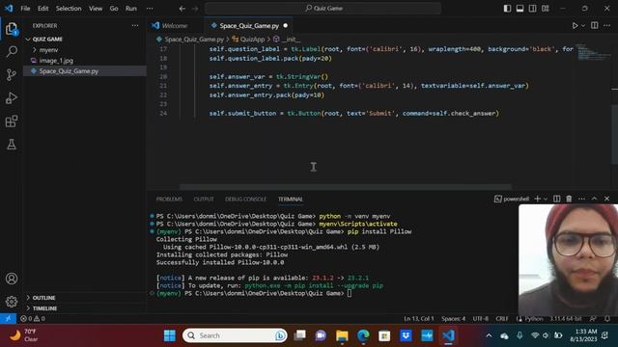Open the File menu
The width and height of the screenshot is (618, 347).
coord(25,9)
